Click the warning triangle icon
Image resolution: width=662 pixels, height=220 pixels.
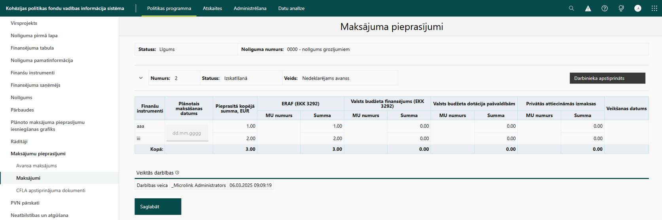(588, 8)
